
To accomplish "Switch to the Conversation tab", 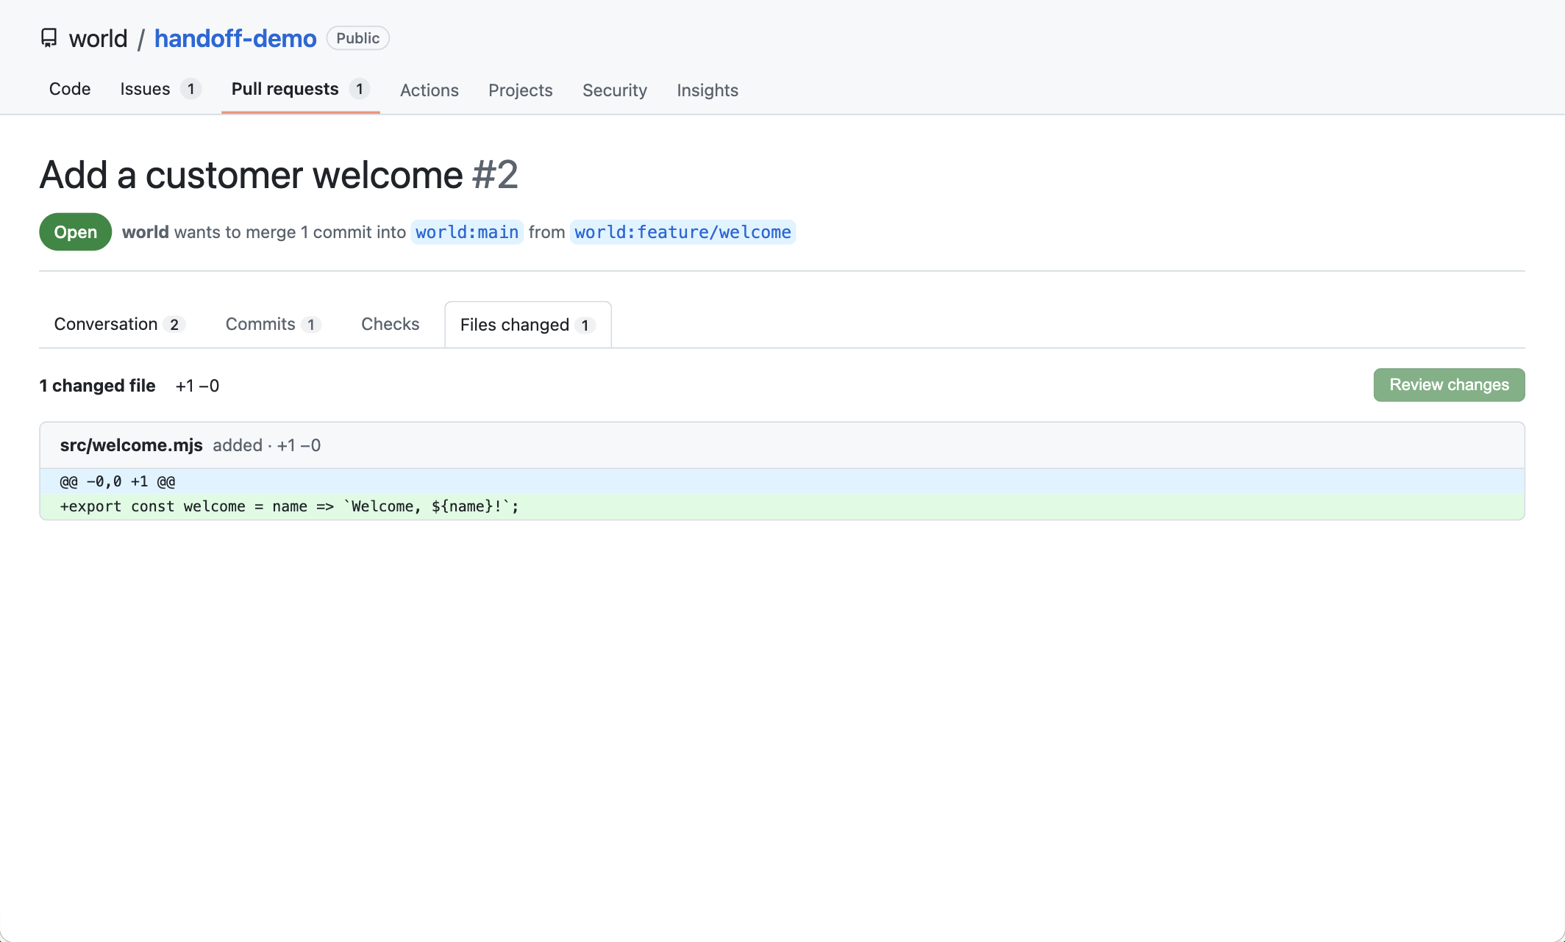I will click(119, 324).
